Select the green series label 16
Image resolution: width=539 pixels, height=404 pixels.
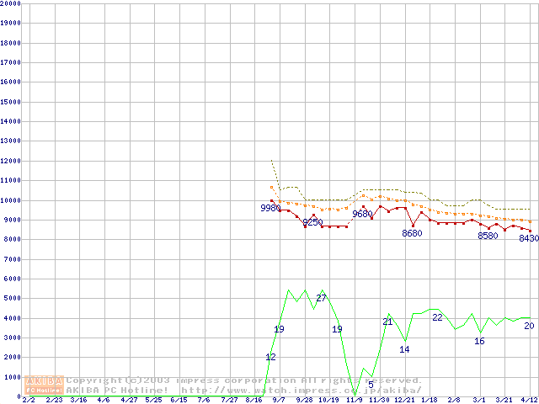pos(479,341)
